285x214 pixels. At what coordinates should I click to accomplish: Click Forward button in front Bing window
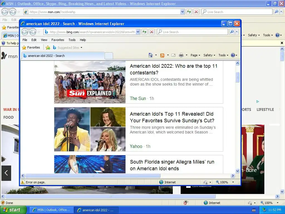pos(33,32)
